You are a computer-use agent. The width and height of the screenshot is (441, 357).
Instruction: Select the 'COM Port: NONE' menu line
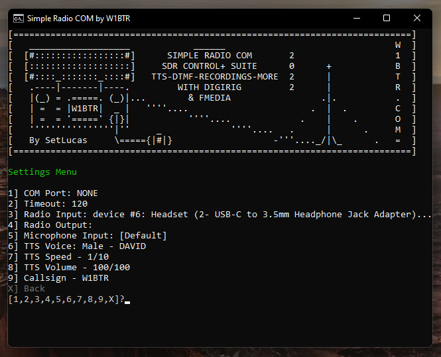coord(53,193)
